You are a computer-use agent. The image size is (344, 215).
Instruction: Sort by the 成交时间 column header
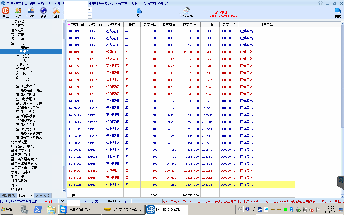[77, 24]
